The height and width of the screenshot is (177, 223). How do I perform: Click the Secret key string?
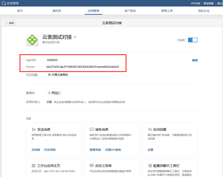(83, 67)
